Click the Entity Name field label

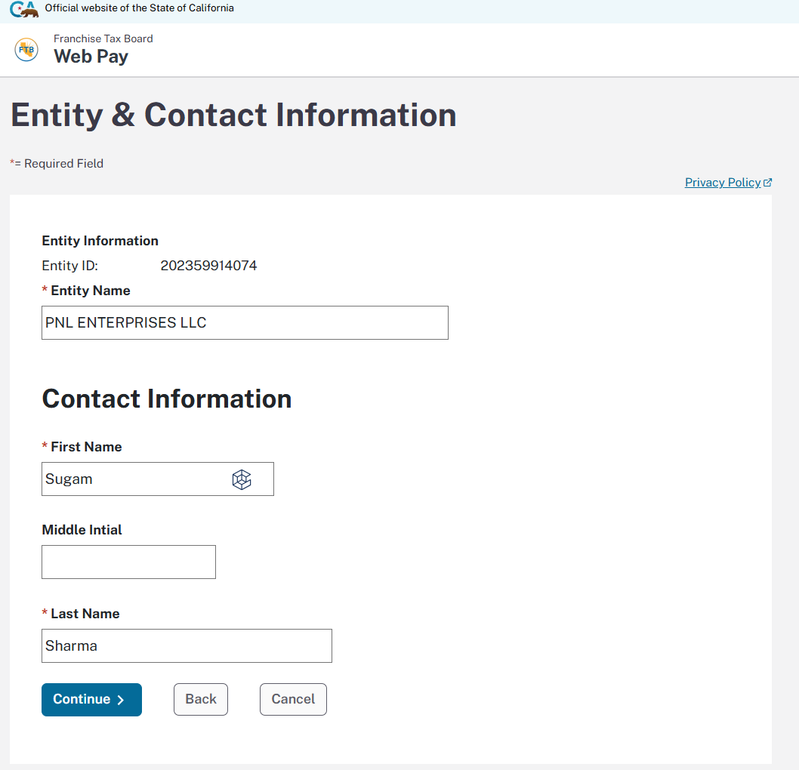[x=90, y=291]
